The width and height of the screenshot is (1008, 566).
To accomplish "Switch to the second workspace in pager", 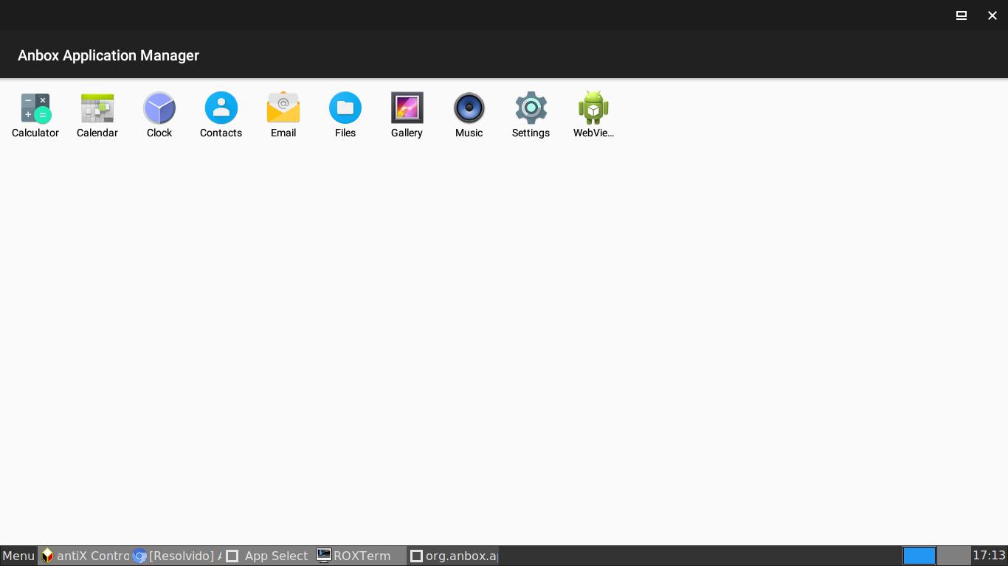I will pyautogui.click(x=953, y=556).
